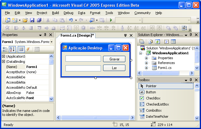Start debugging with the green play icon
The width and height of the screenshot is (201, 129).
point(111,20)
